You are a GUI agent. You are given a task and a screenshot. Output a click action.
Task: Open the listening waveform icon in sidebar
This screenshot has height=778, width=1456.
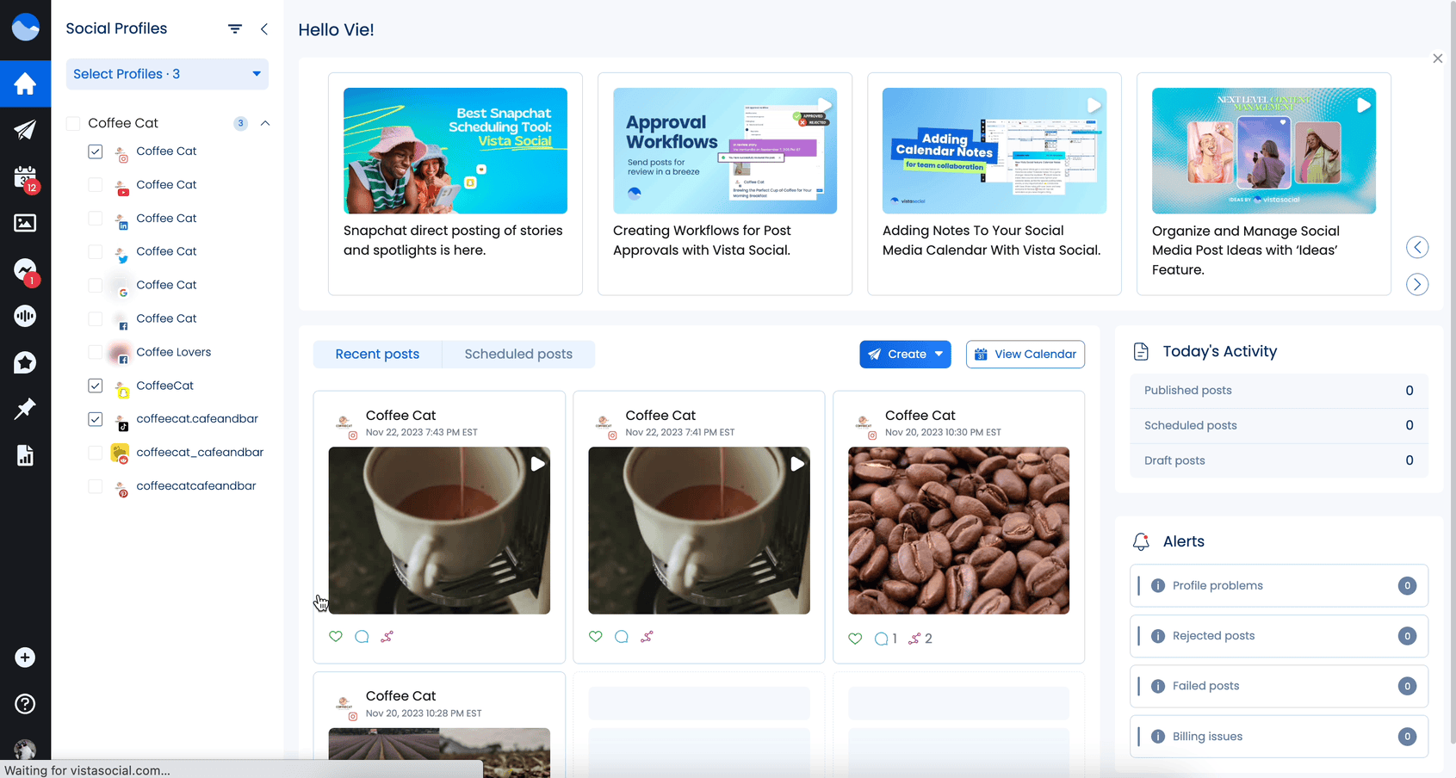tap(25, 316)
